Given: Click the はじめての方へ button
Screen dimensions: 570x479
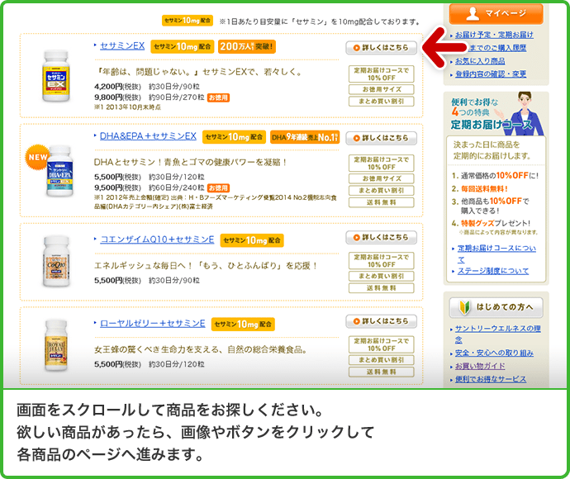Looking at the screenshot, I should point(496,308).
